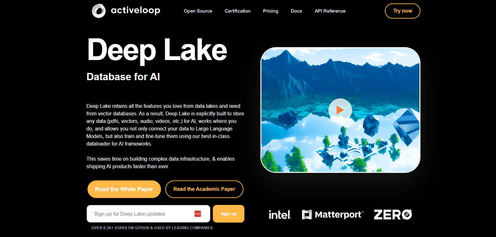Go to the Certification page
This screenshot has width=496, height=237.
237,11
